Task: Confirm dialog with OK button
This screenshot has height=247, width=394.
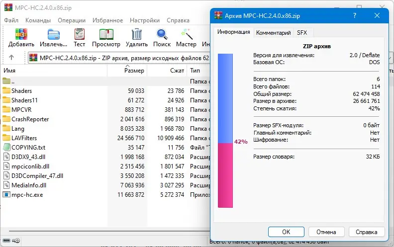Action: 286,232
